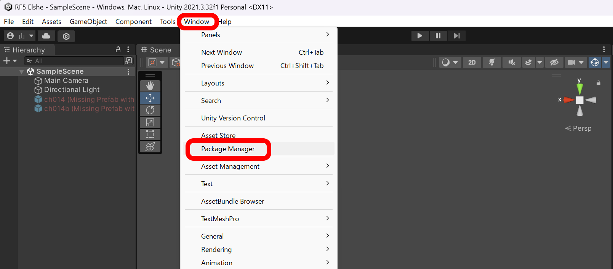Collapse the SampleScene tree arrow
613x269 pixels.
[22, 71]
